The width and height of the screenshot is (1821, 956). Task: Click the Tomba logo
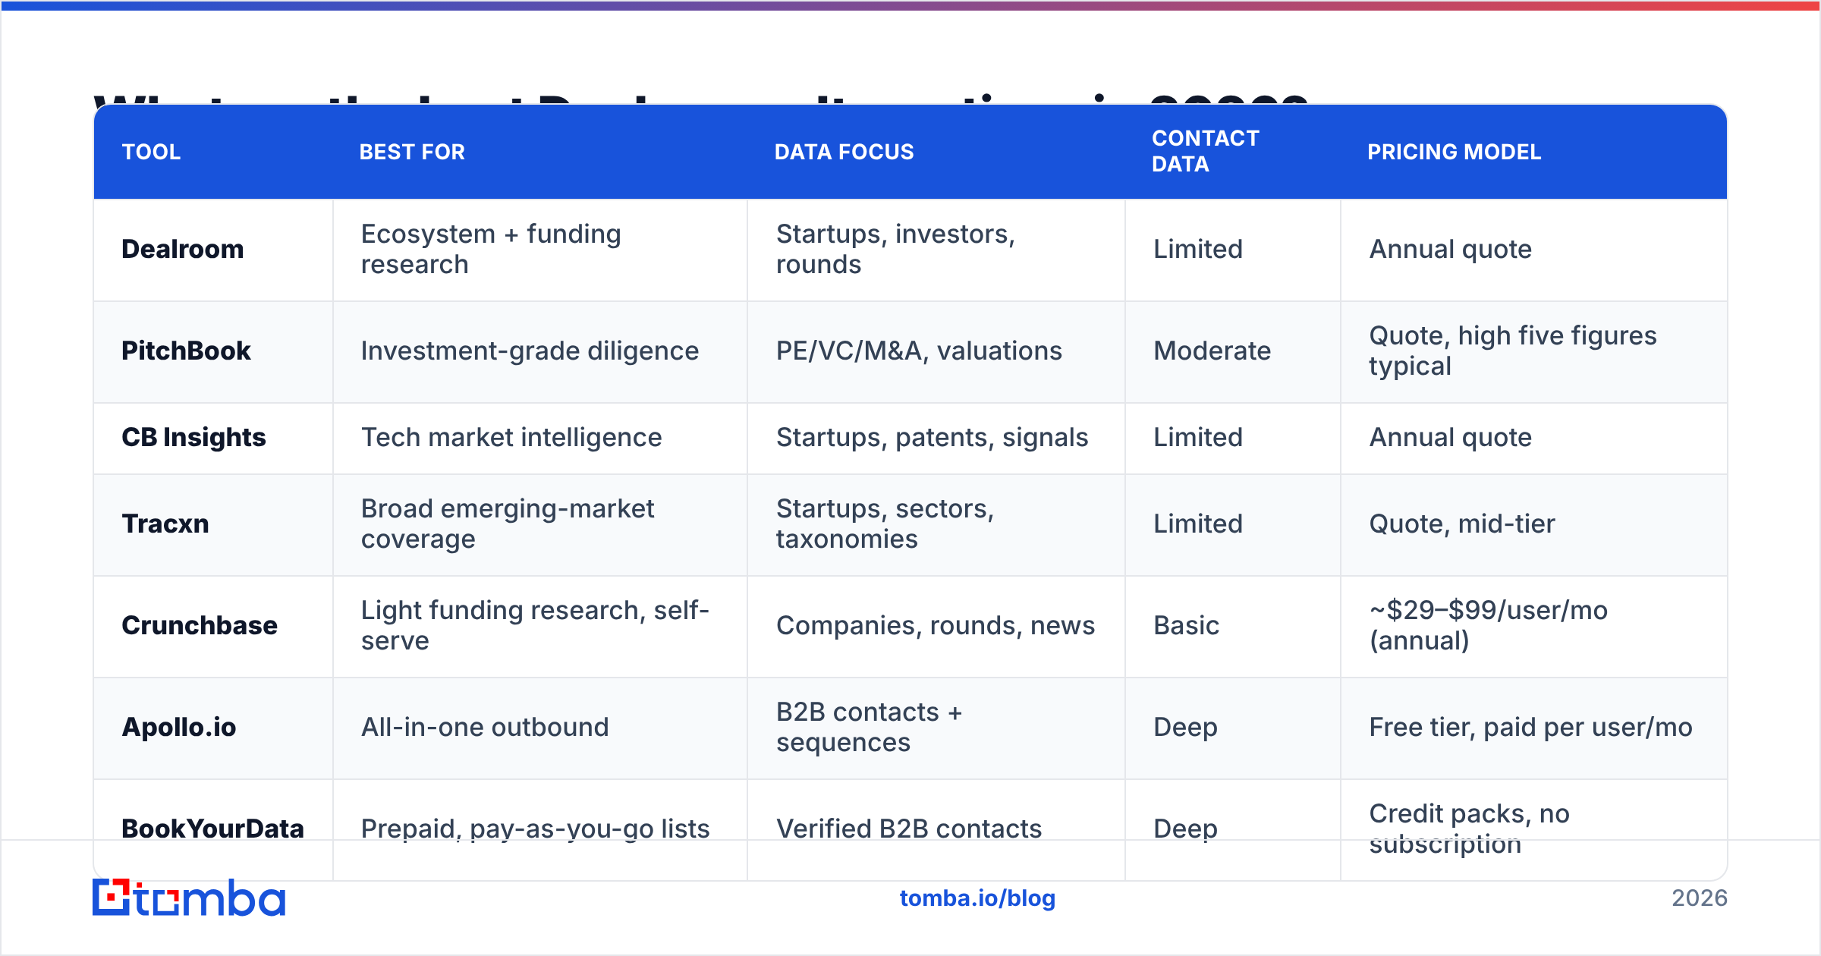click(189, 898)
